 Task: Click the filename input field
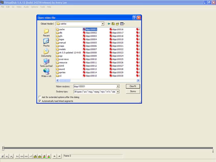(95, 86)
